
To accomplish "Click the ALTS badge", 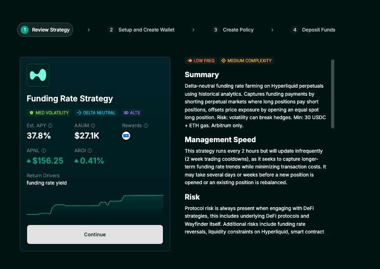I will (x=132, y=113).
